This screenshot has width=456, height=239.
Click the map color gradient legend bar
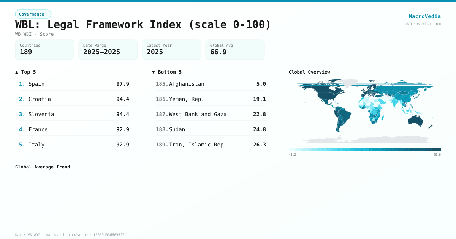365,149
